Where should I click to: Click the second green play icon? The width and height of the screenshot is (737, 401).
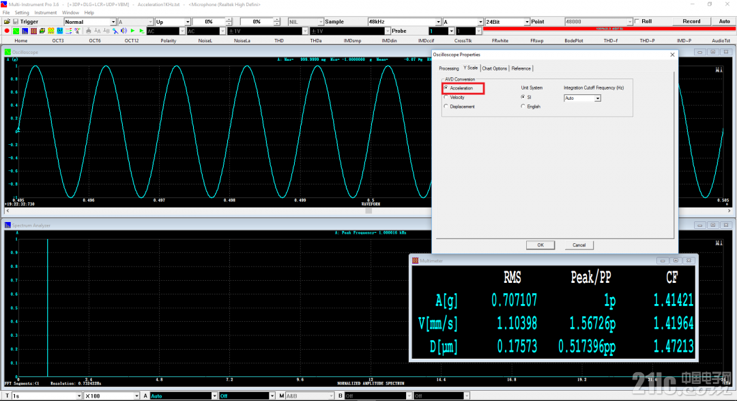tap(141, 31)
